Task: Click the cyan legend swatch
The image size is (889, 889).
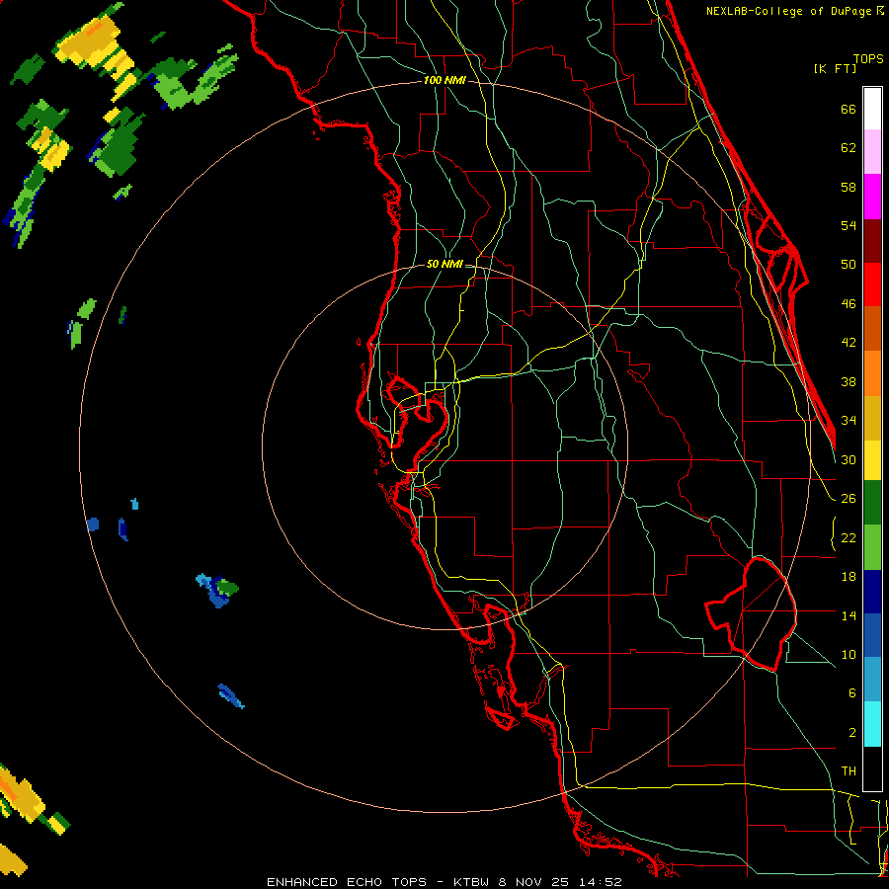Action: tap(872, 725)
